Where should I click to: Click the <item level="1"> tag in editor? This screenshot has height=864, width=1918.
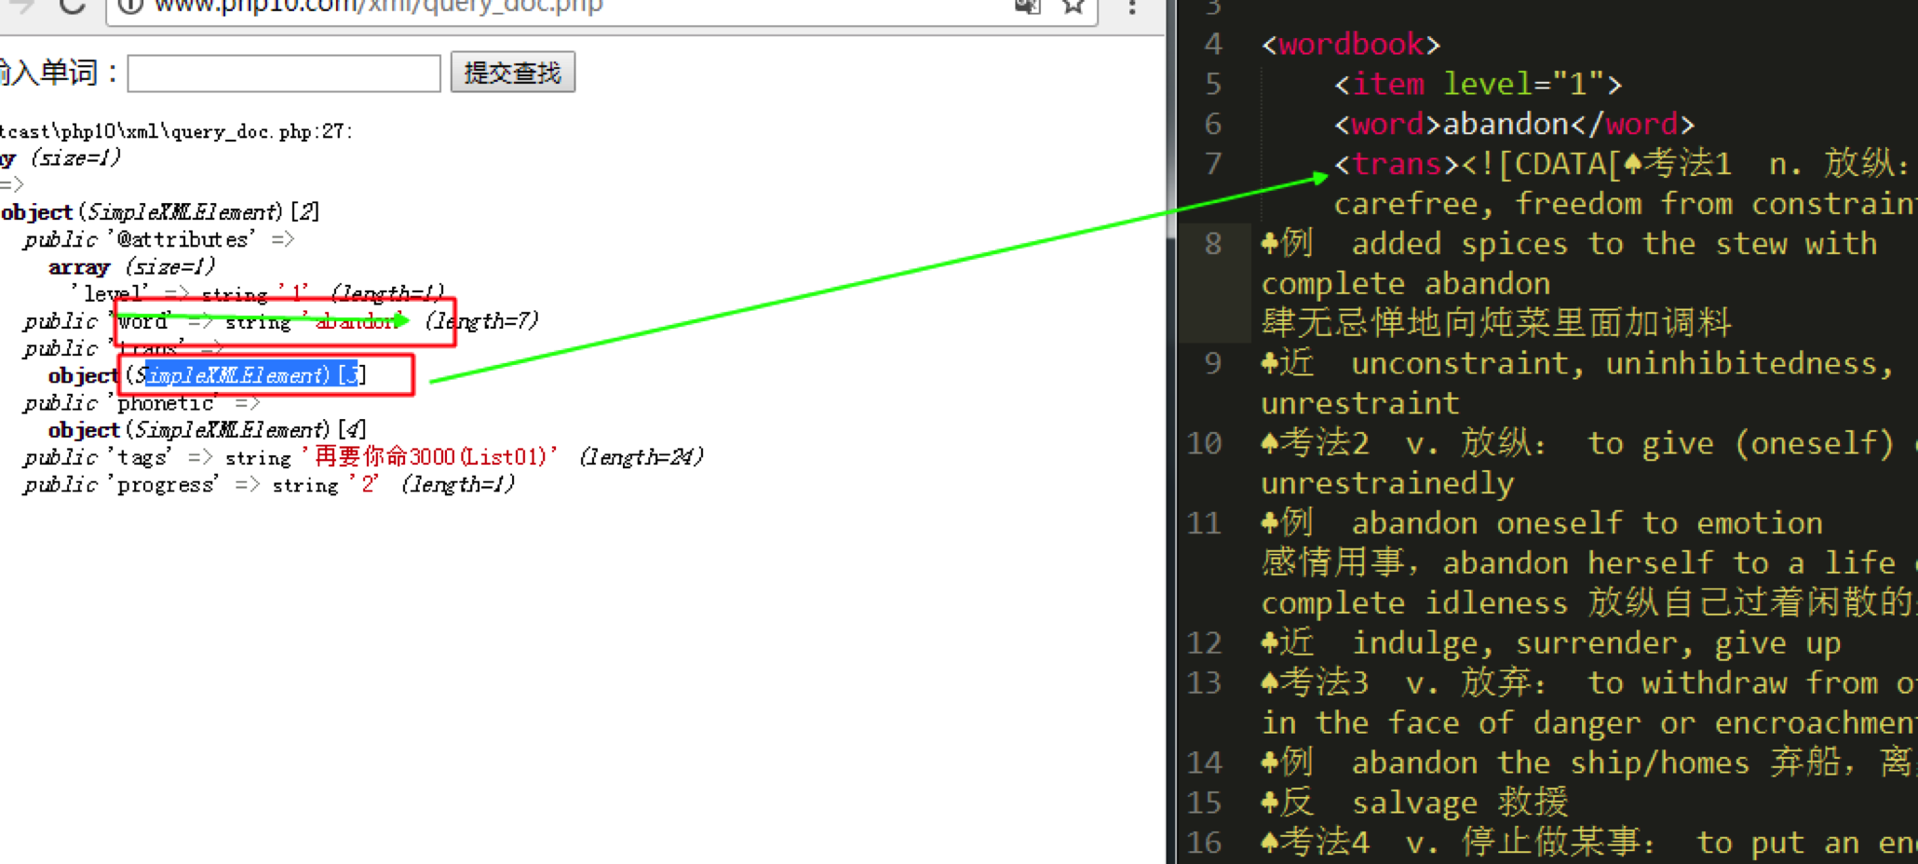[1479, 84]
